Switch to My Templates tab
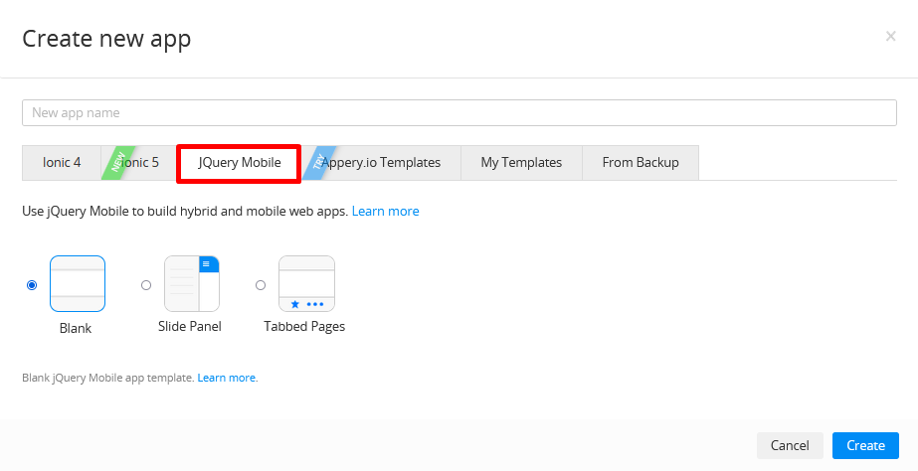 (521, 163)
